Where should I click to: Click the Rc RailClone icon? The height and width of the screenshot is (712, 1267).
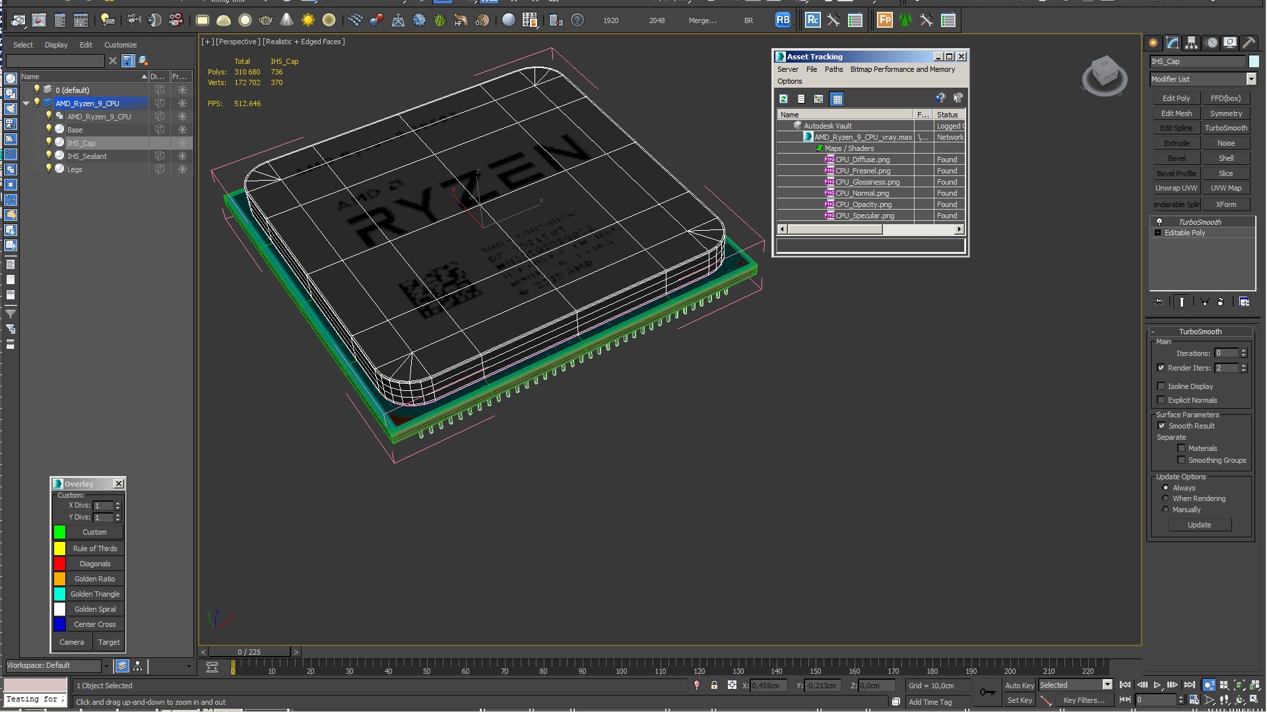pos(812,20)
